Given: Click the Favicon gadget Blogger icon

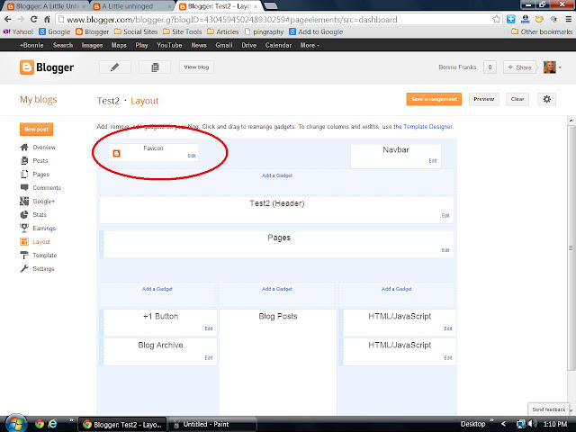Looking at the screenshot, I should (116, 153).
